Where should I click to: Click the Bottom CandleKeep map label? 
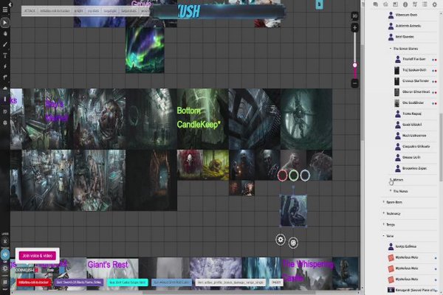(x=199, y=117)
